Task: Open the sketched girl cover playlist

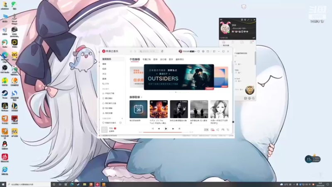Action: 220,109
